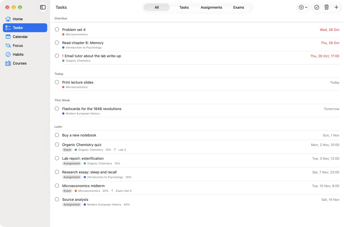Click the Thu, 29 Oct, 17:00 due time

point(325,56)
